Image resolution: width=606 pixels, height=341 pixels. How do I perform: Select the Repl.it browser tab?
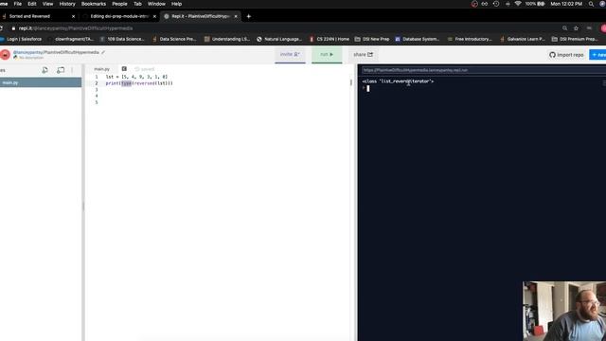201,16
